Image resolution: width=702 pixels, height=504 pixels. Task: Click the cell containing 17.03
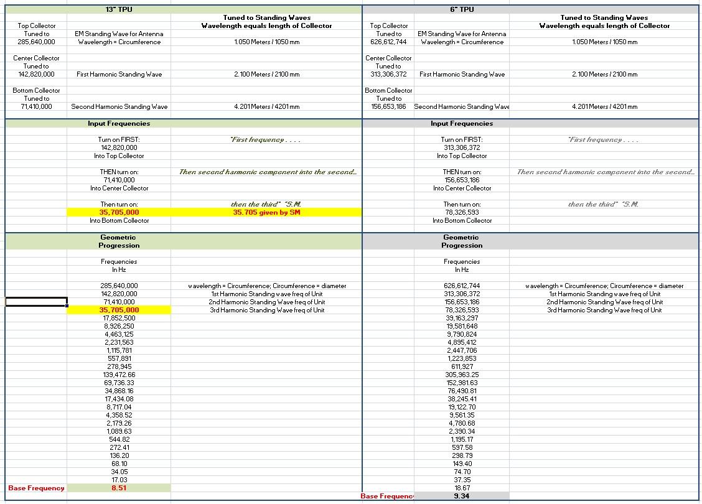[x=119, y=480]
